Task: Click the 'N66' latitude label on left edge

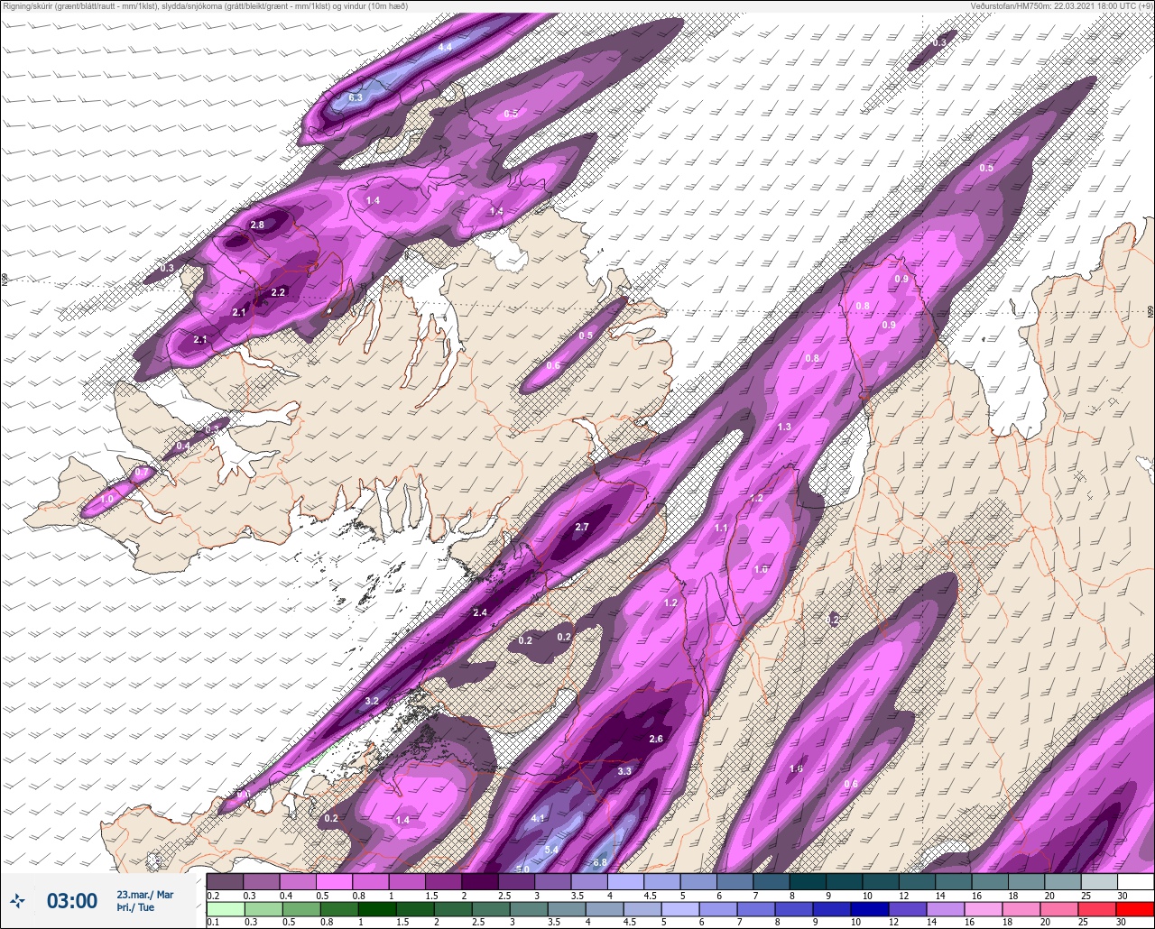Action: point(5,281)
